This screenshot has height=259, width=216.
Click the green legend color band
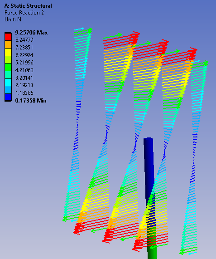pos(8,67)
